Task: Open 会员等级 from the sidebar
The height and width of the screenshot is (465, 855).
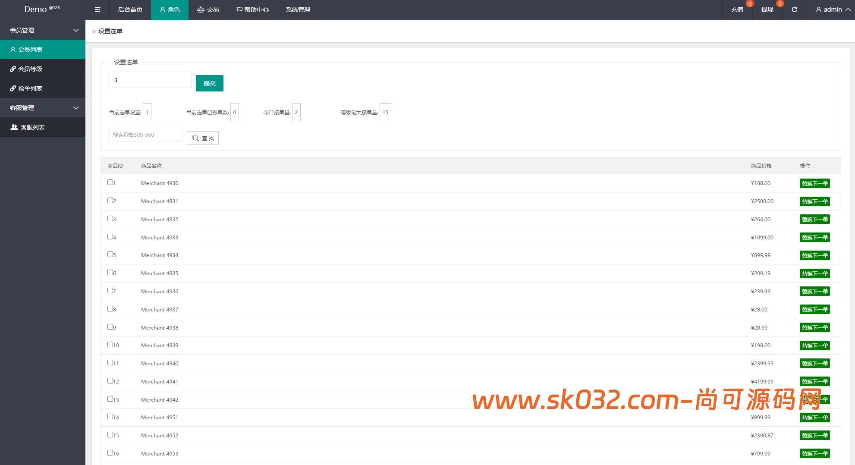Action: [x=30, y=69]
